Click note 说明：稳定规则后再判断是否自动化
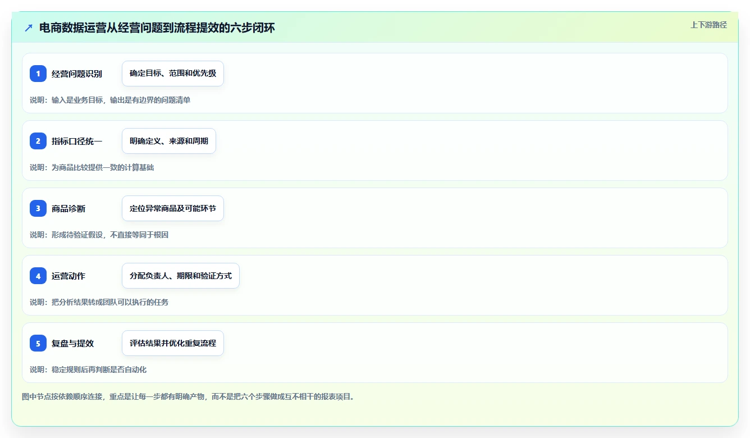750x438 pixels. point(88,369)
